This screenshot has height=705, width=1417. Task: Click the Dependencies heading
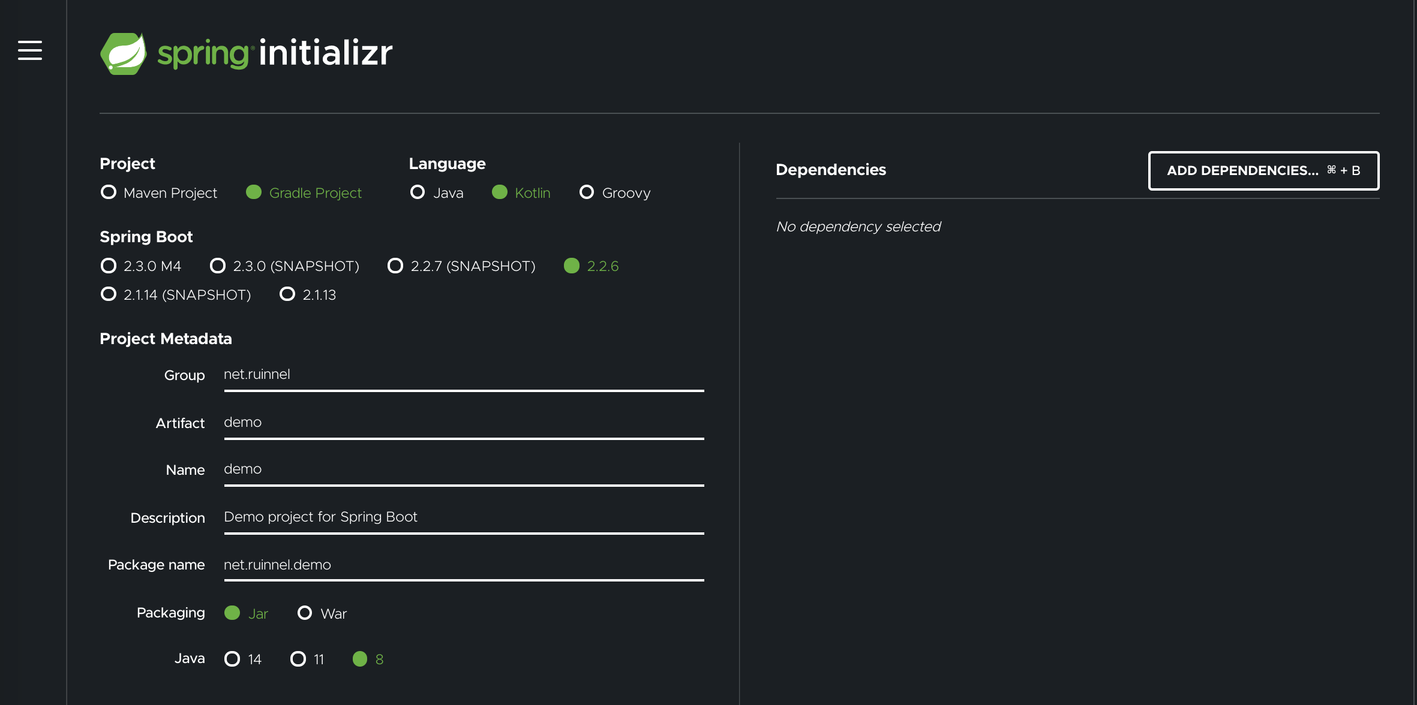tap(830, 170)
